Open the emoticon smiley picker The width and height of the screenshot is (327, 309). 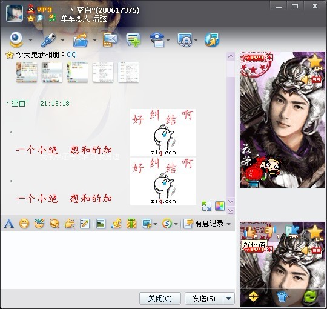click(24, 224)
